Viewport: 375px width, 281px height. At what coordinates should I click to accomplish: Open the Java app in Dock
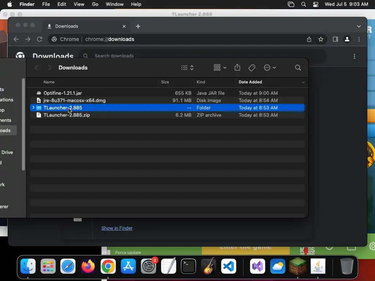coord(318,266)
